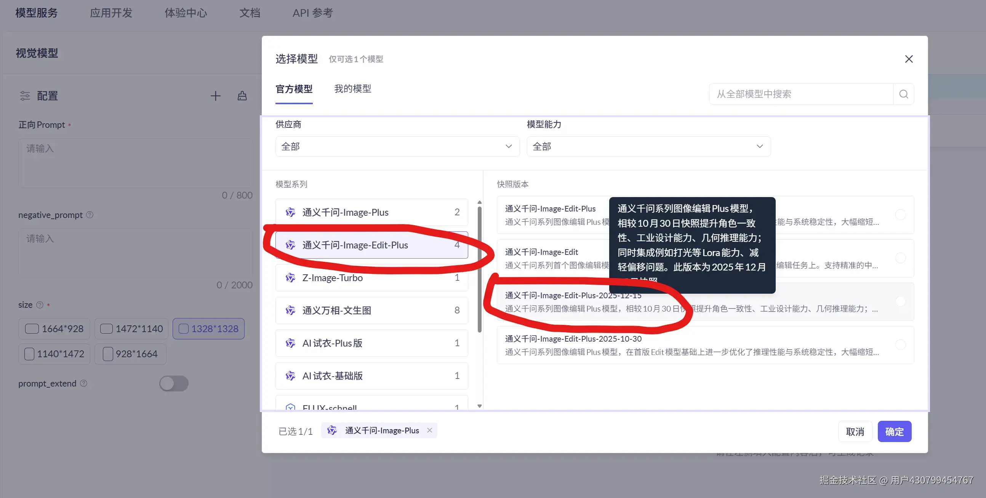Screen dimensions: 986x498
Task: Click the help icon next to size
Action: [39, 305]
